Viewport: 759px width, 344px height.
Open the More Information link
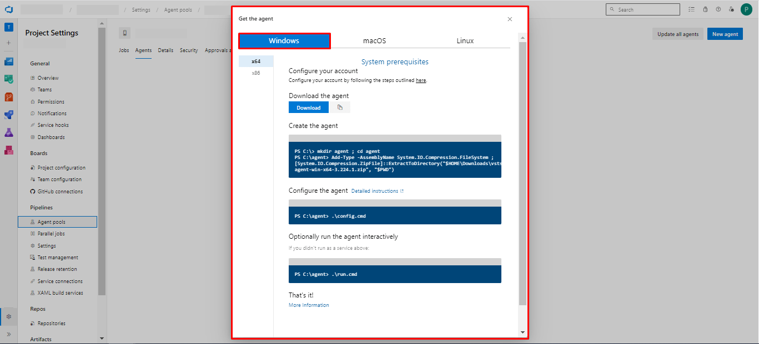(x=309, y=305)
